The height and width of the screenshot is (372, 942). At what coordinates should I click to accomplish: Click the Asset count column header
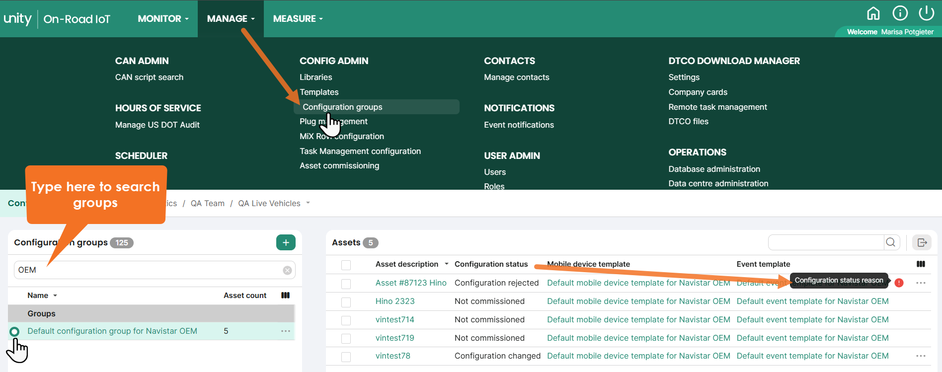(x=245, y=295)
